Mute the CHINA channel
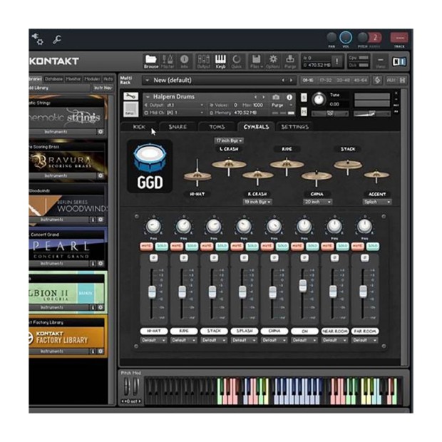Viewport: 442px width, 442px height. [x=267, y=246]
